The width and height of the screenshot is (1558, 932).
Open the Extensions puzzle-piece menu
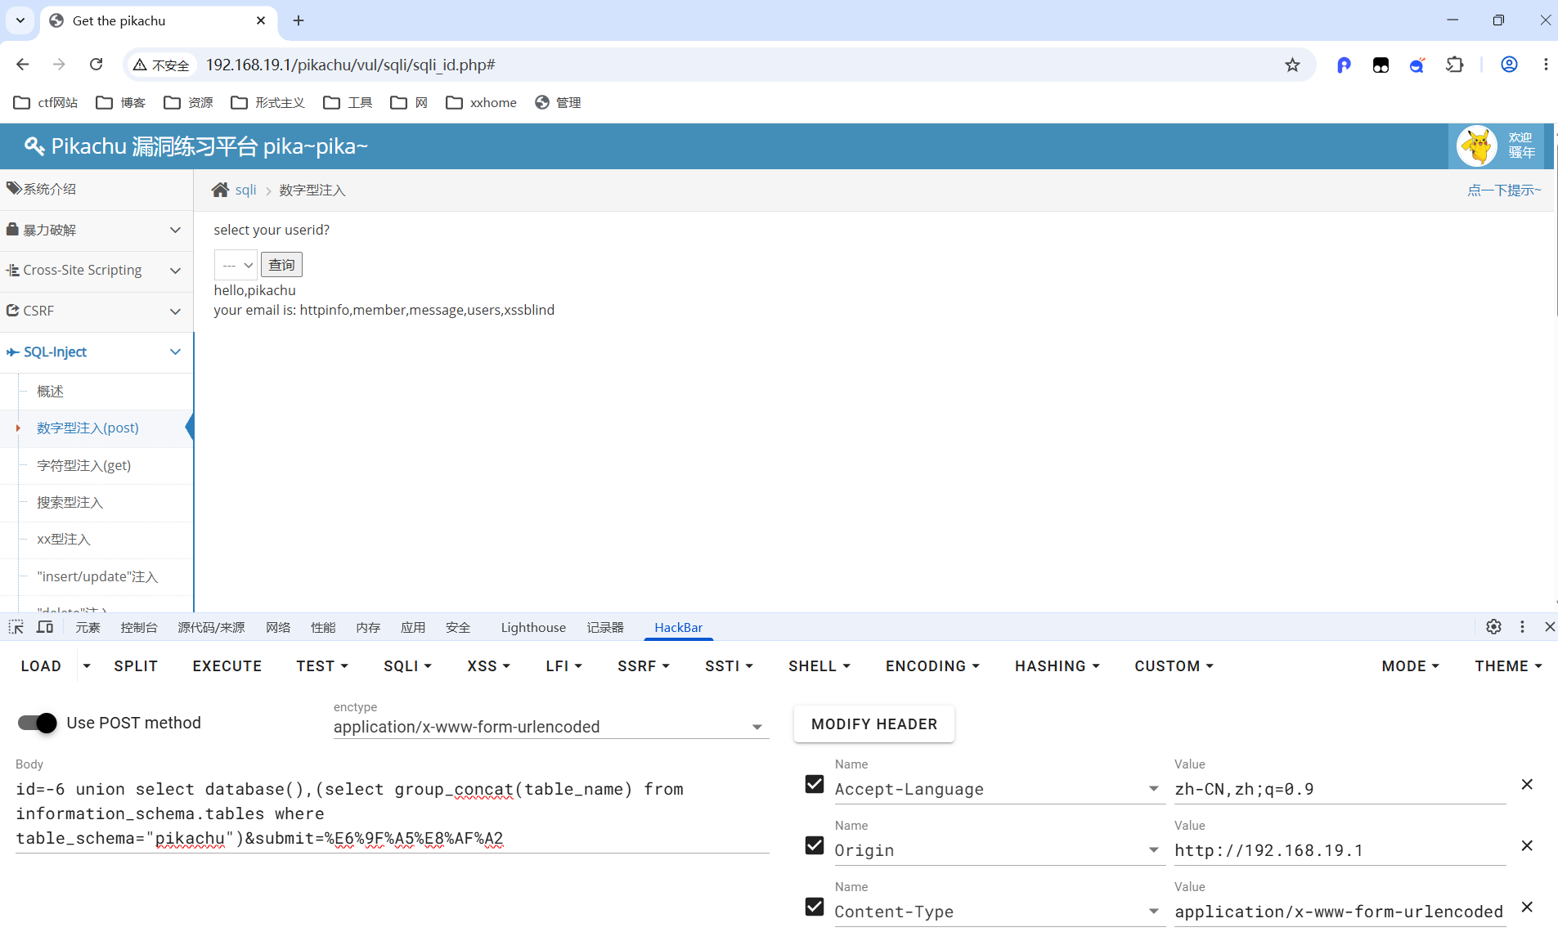coord(1455,65)
